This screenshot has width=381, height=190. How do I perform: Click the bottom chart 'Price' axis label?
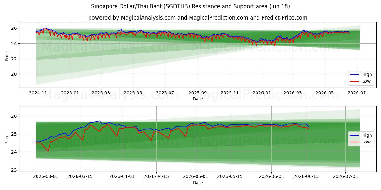(7, 139)
